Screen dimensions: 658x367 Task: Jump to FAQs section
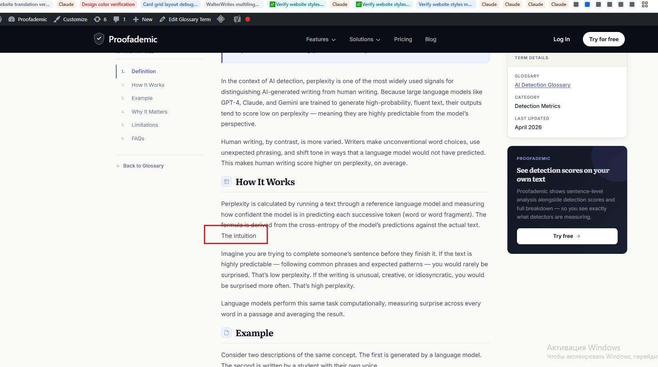point(138,138)
